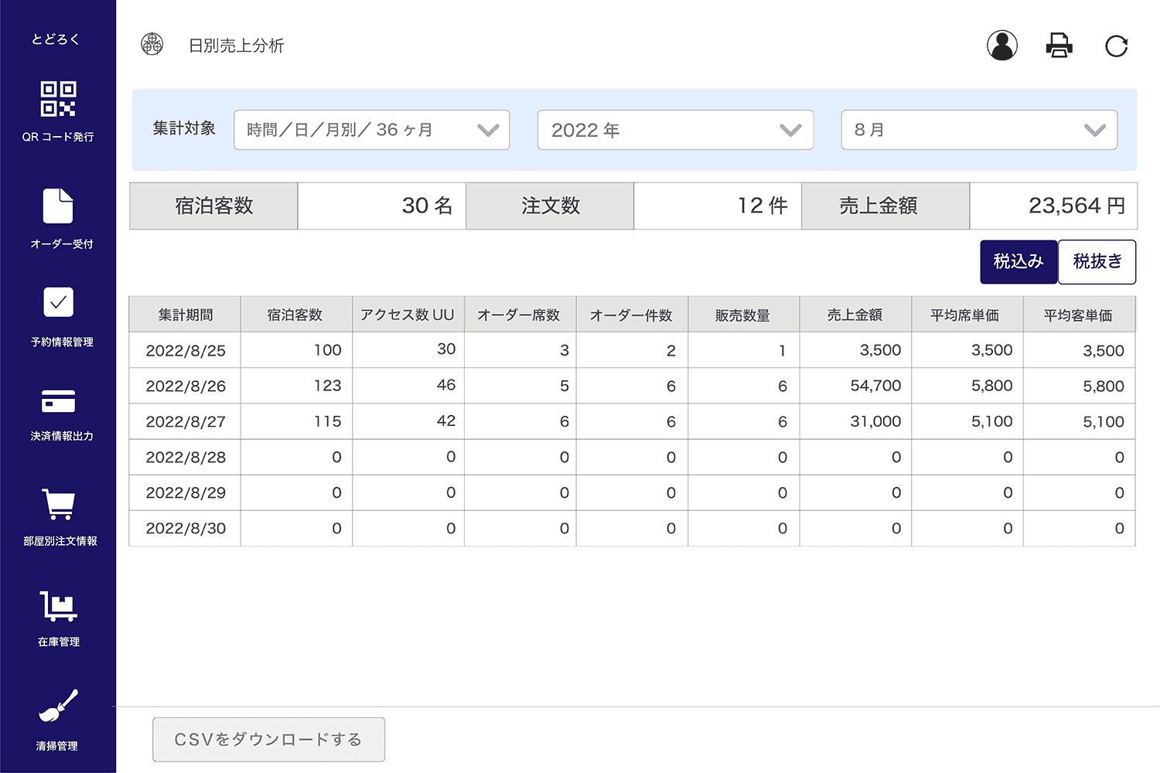This screenshot has height=773, width=1160.
Task: Click the user account profile icon
Action: tap(1001, 46)
